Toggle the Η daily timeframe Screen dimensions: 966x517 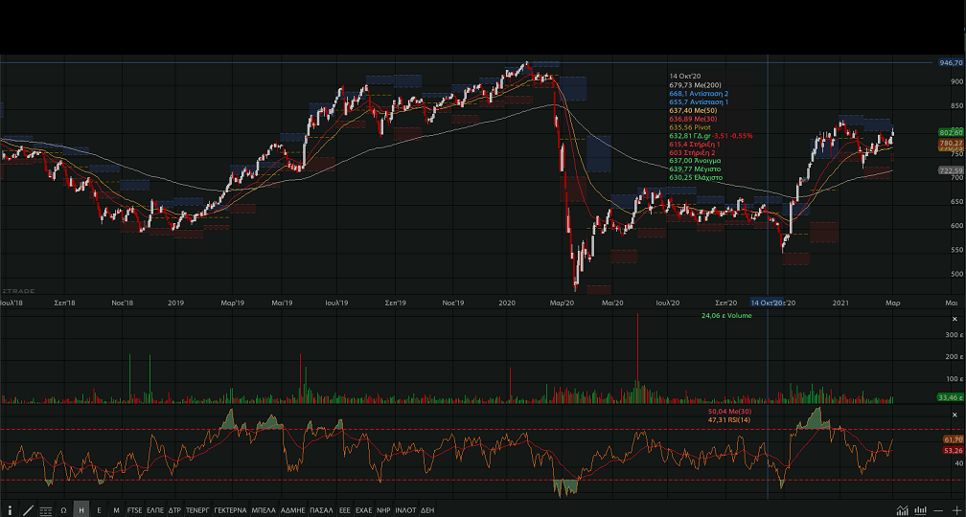[81, 510]
